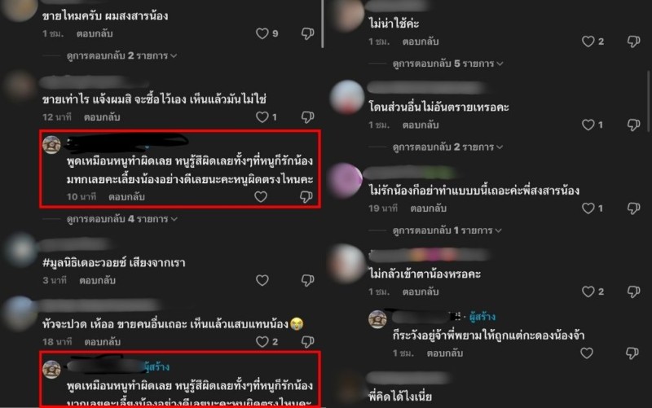The width and height of the screenshot is (652, 408).
Task: Like the 'หัวจะปวด เห้ออ' comment
Action: tap(262, 342)
